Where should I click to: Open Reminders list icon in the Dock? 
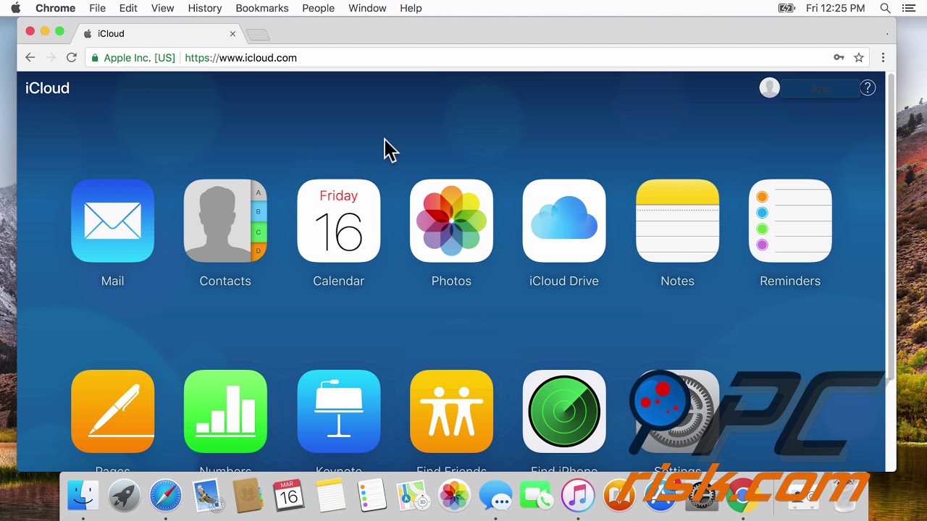[372, 496]
